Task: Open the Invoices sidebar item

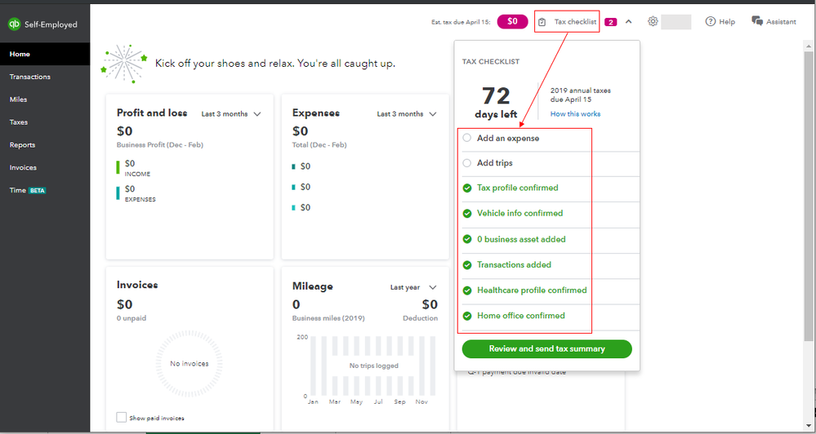Action: point(23,167)
